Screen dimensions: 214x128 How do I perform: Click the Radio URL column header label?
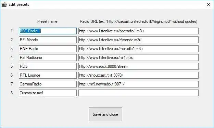(139, 21)
